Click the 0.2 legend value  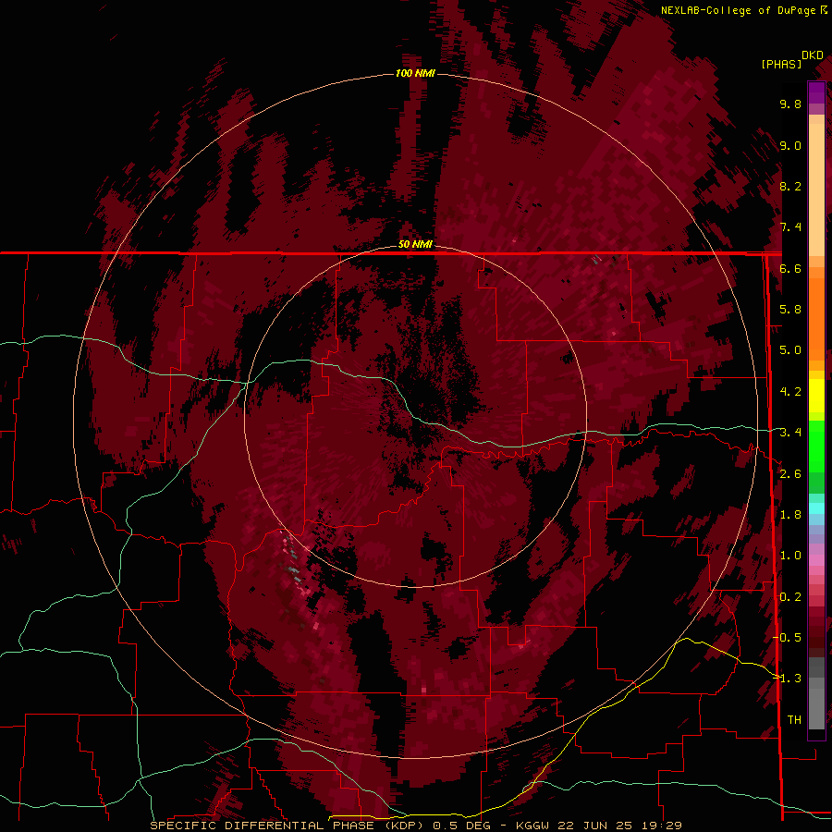790,597
